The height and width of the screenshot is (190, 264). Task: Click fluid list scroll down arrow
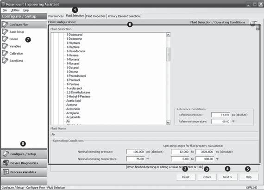168,123
